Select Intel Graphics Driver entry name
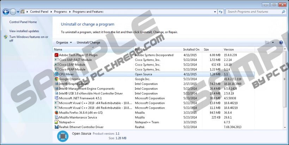289x145 pixels. [74, 84]
